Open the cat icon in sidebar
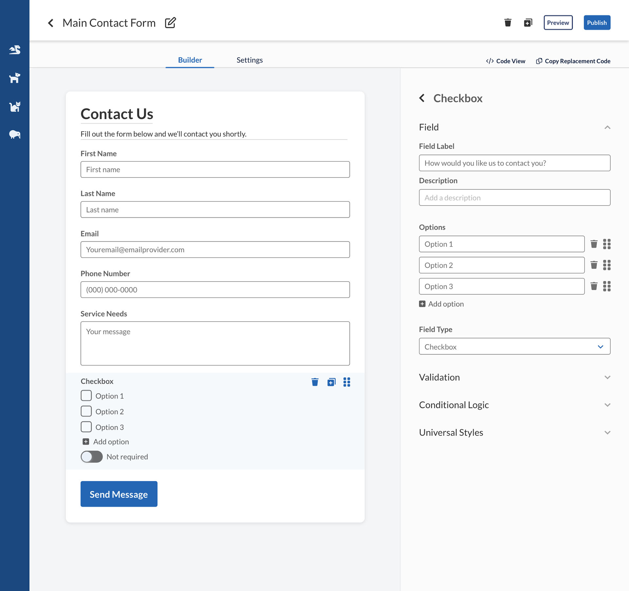 [x=15, y=106]
